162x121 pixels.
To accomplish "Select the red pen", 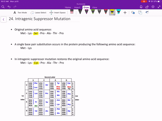I will (x=106, y=12).
